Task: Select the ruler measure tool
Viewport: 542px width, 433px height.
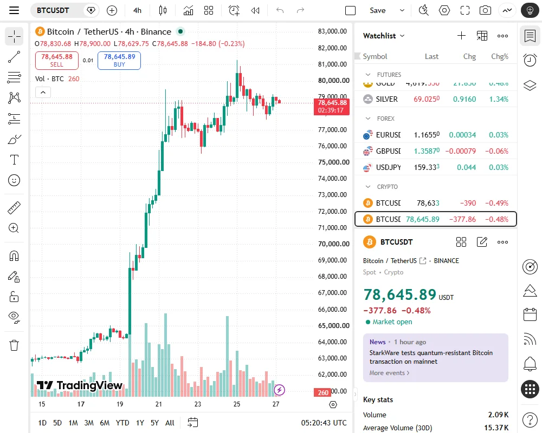Action: [x=14, y=207]
